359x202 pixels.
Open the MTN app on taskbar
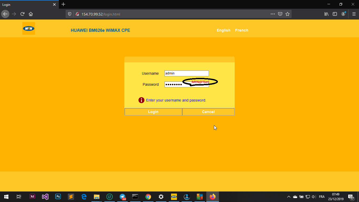click(174, 197)
